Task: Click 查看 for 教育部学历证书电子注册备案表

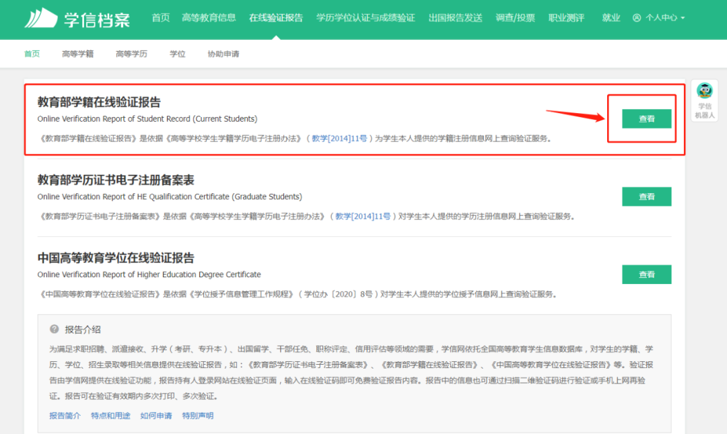Action: pos(646,196)
